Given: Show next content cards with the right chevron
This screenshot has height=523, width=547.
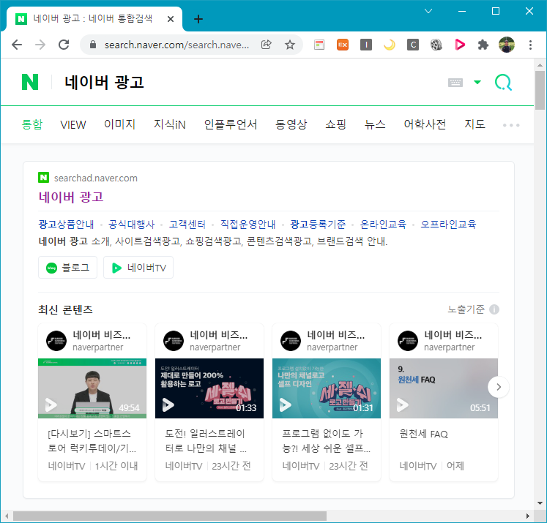Looking at the screenshot, I should click(x=498, y=387).
